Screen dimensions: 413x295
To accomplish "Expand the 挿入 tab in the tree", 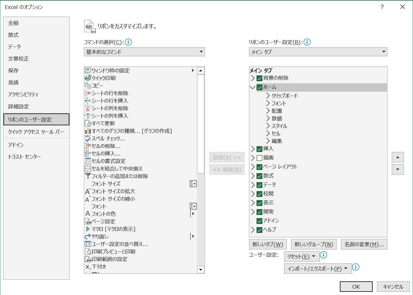I will click(253, 149).
